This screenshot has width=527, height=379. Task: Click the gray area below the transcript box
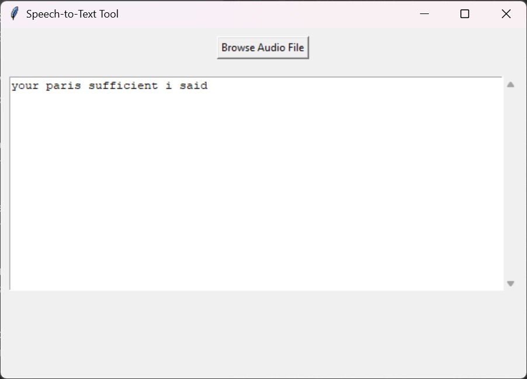(263, 333)
